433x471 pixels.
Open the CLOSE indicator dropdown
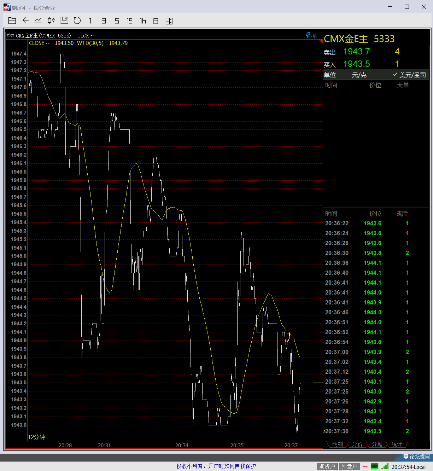(x=39, y=43)
